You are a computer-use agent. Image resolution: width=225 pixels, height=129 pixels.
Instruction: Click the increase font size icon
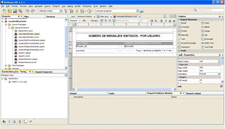coord(152,21)
